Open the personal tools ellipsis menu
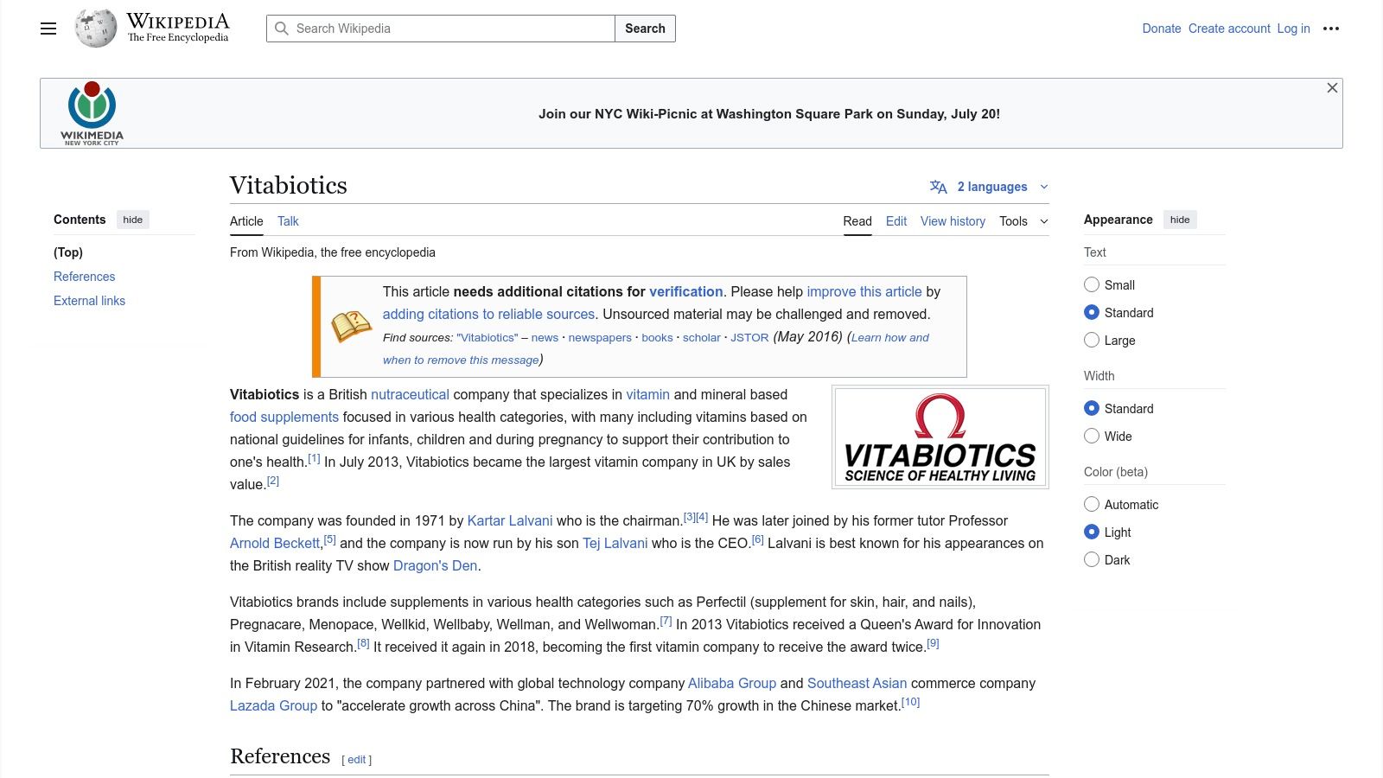Screen dimensions: 1383x778 click(1331, 29)
